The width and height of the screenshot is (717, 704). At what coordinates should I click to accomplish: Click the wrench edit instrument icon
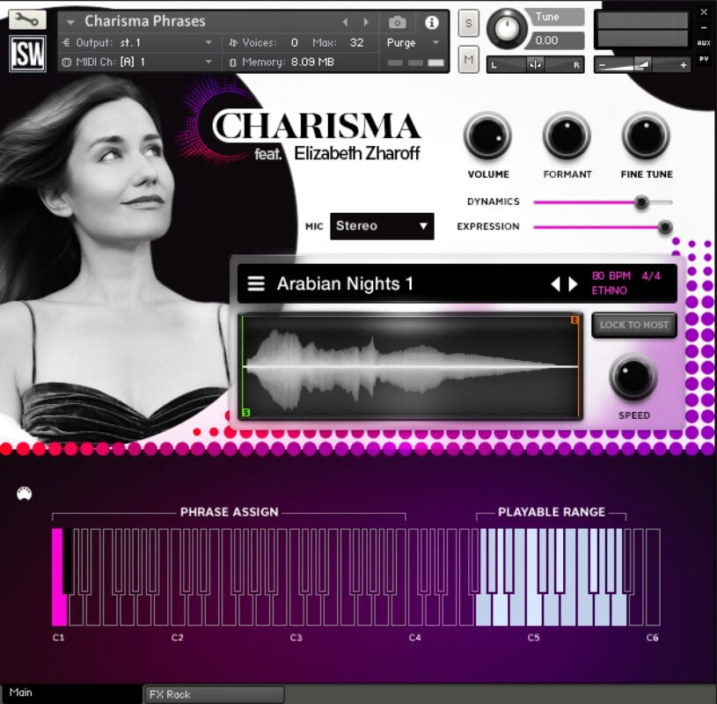click(x=26, y=19)
